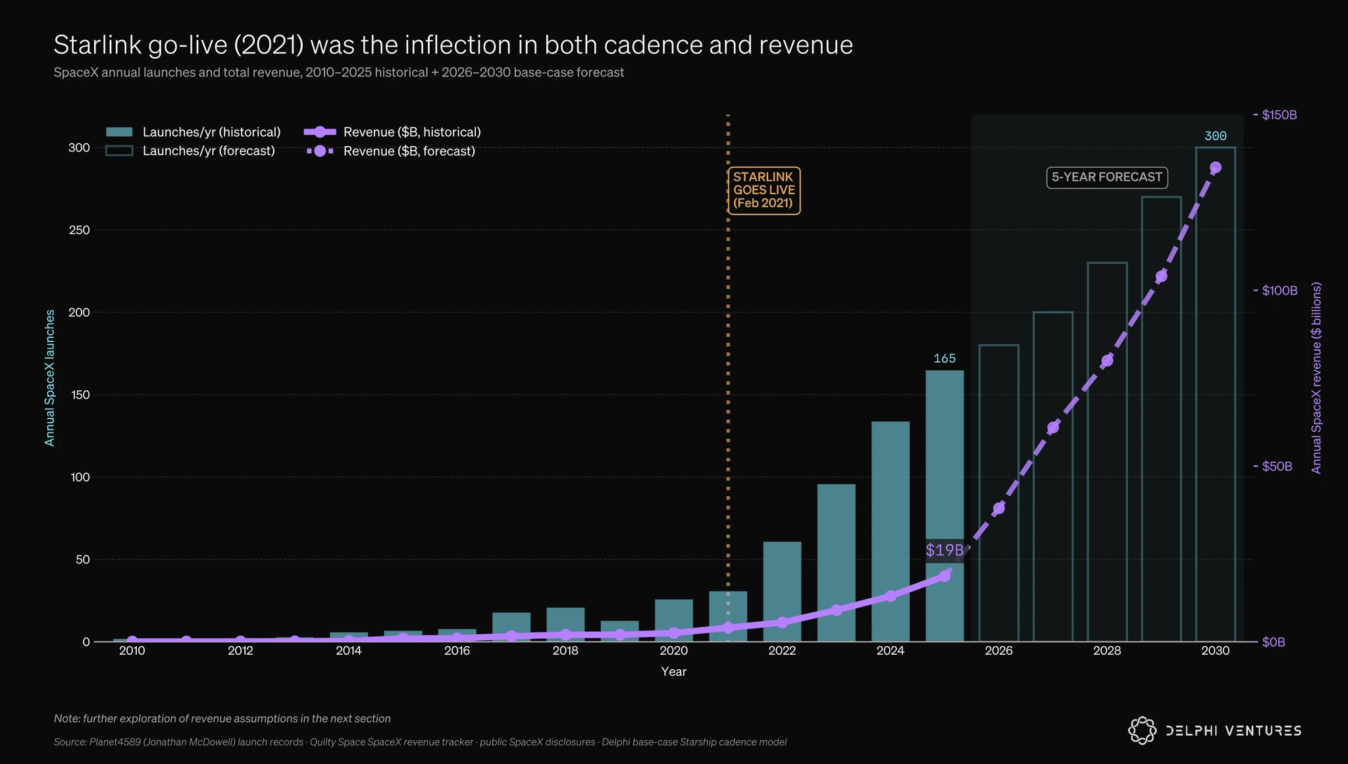Click the 2030 forecast revenue data point

tap(1216, 168)
